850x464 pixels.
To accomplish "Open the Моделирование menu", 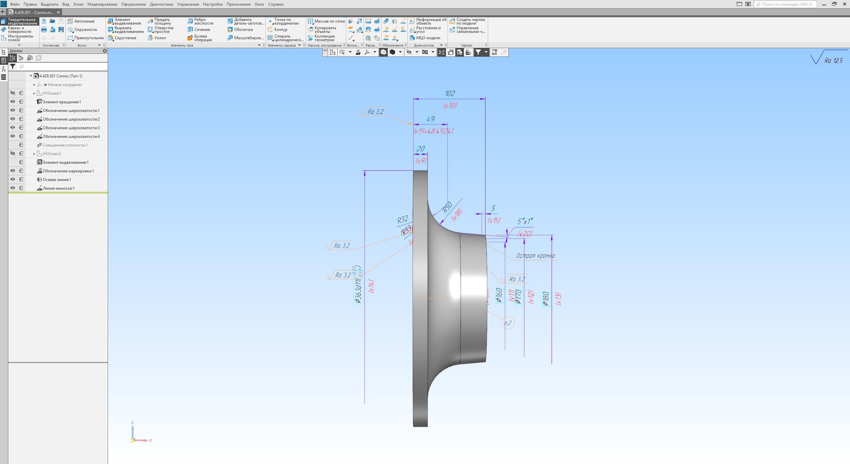I will [102, 4].
